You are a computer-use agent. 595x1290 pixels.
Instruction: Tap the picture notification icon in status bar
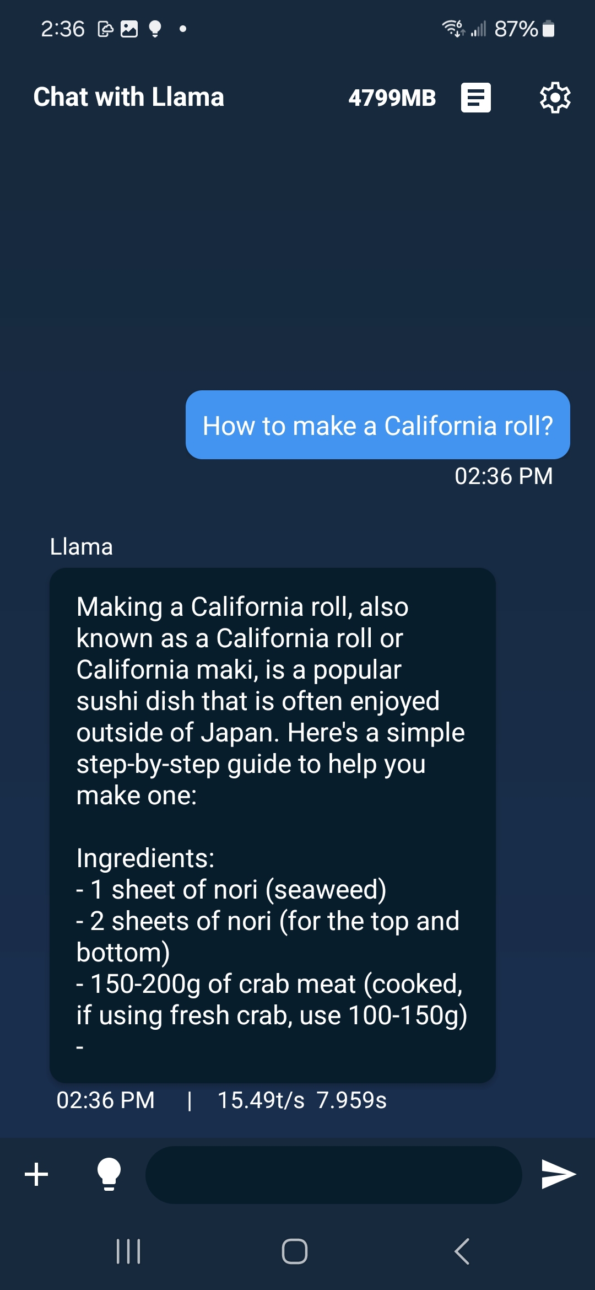click(129, 29)
